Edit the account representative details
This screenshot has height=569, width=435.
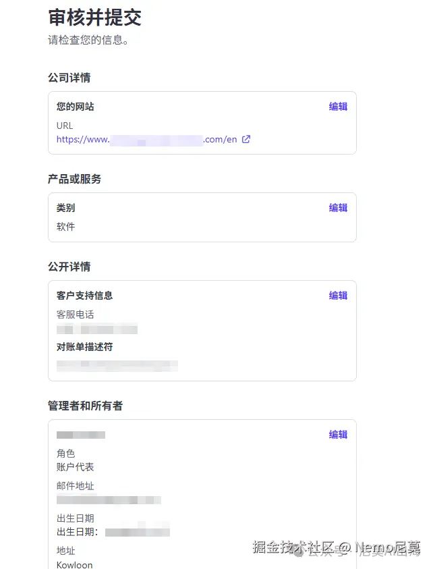click(337, 434)
